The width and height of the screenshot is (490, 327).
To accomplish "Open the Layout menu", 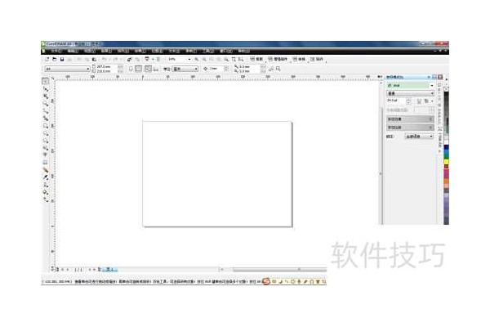I will coord(106,51).
